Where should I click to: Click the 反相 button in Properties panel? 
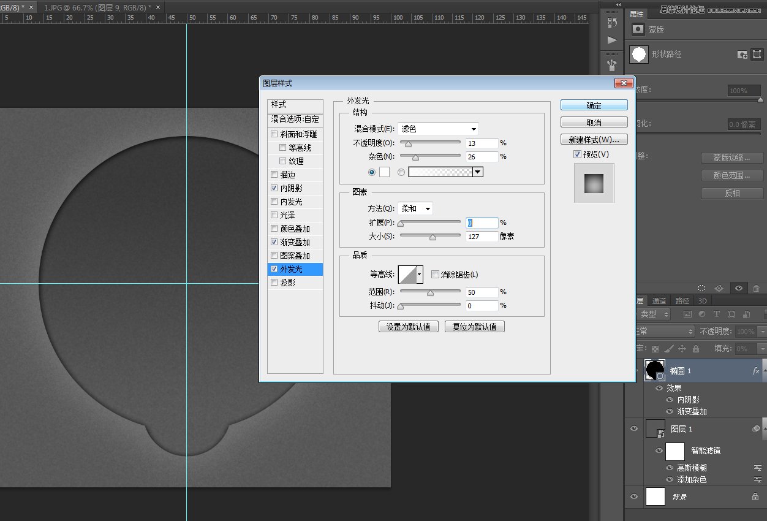pyautogui.click(x=731, y=193)
